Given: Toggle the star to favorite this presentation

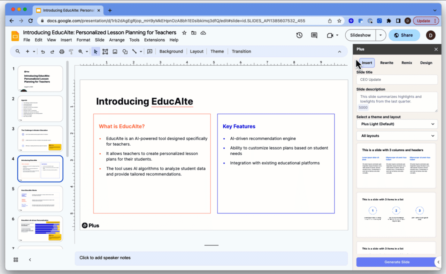Looking at the screenshot, I should point(184,32).
